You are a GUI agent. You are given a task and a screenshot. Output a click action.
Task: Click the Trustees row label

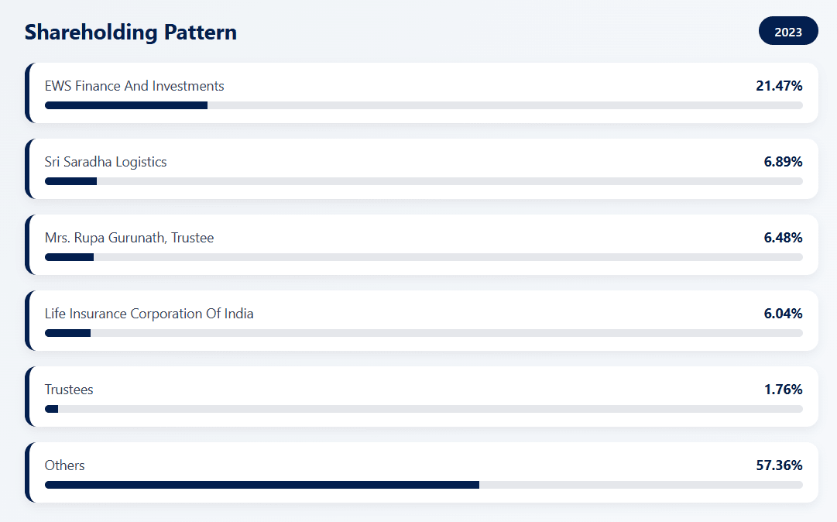69,390
